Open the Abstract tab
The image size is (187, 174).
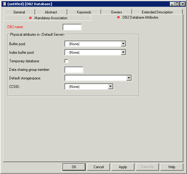(x=51, y=12)
